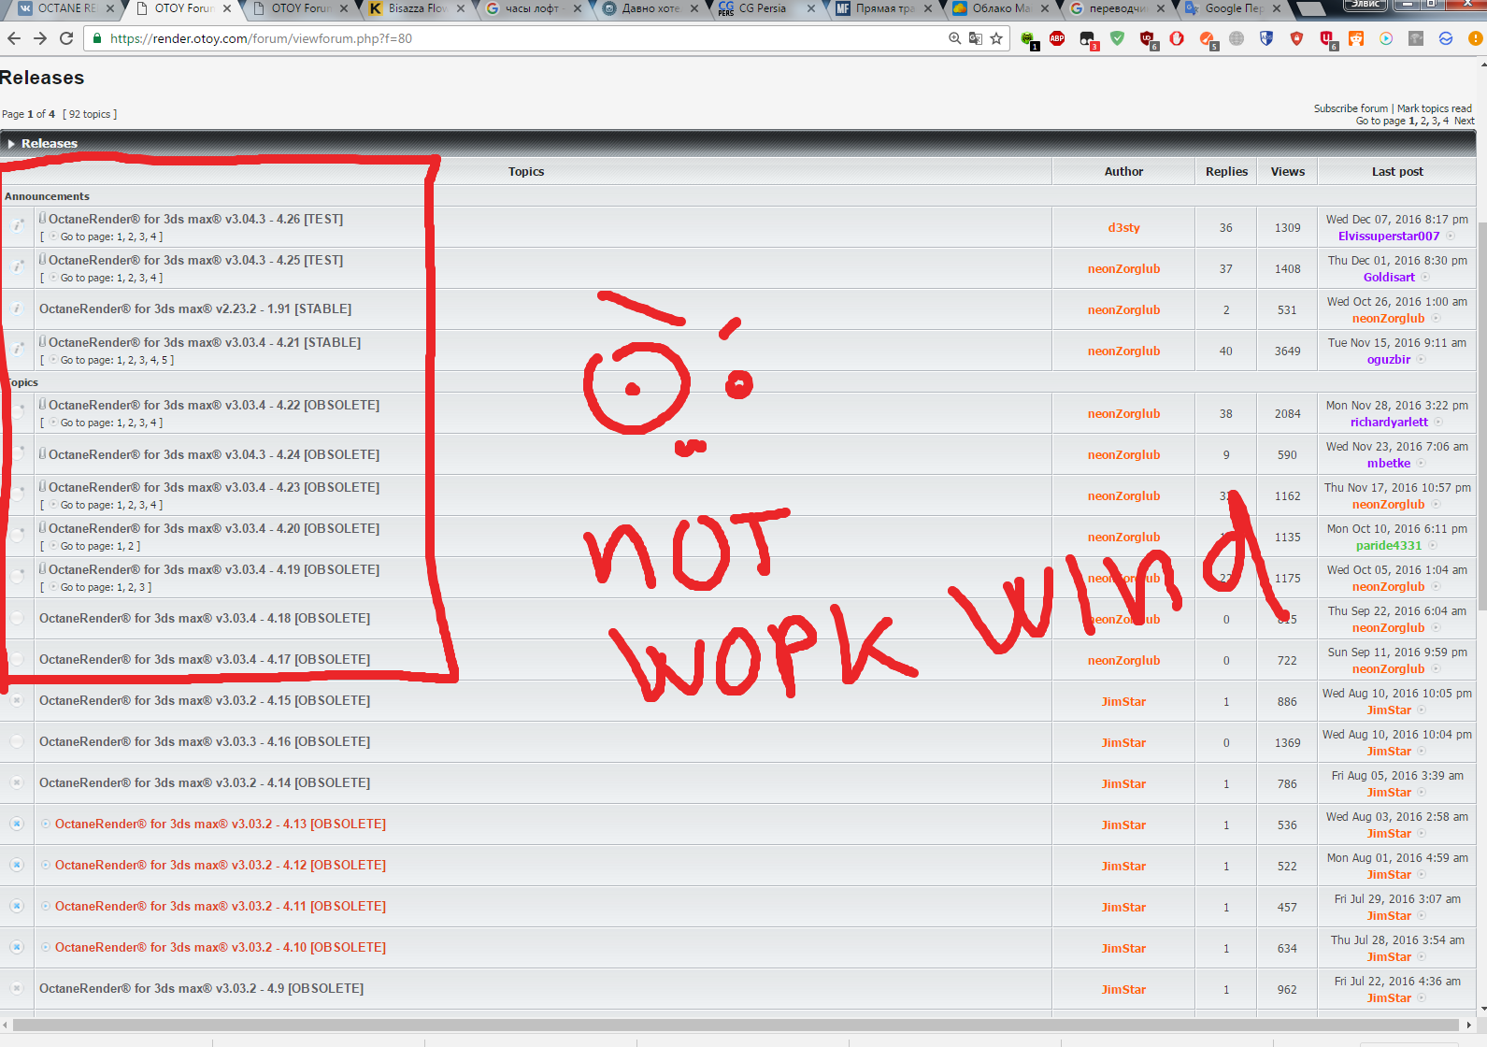
Task: Reload the forum page
Action: [66, 38]
